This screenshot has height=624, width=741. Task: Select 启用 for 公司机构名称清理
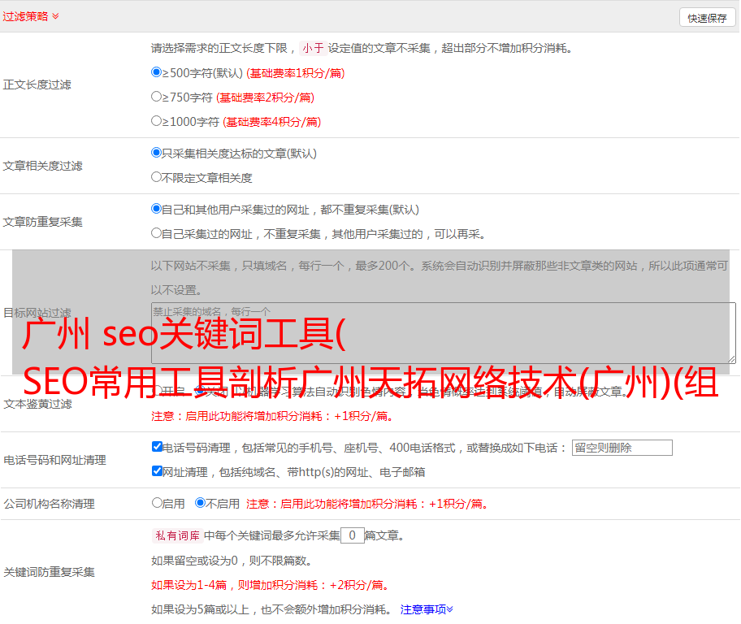157,503
